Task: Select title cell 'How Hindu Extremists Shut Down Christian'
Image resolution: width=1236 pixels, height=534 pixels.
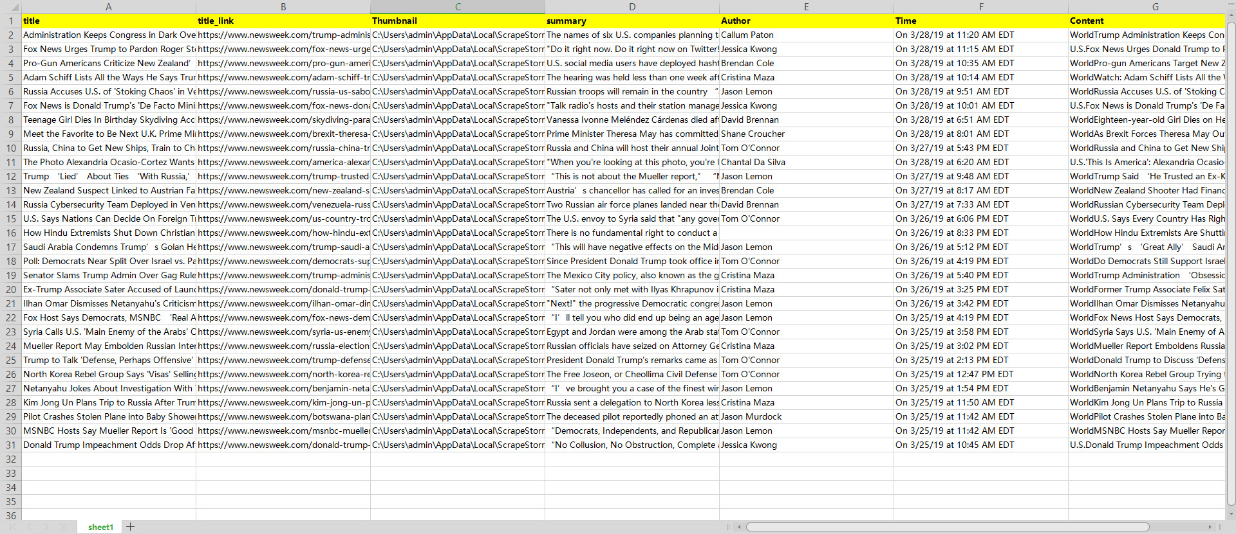Action: 109,233
